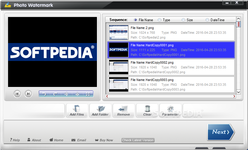Proceed with the Next button
248x150 pixels.
pyautogui.click(x=221, y=132)
